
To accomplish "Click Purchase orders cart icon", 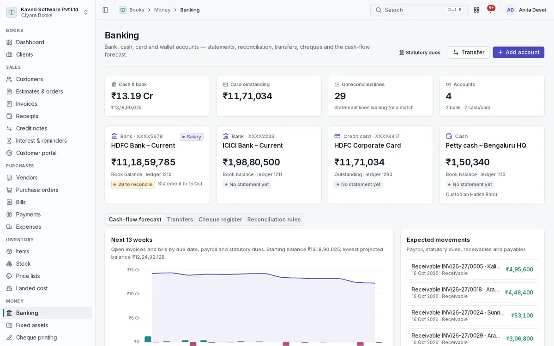I will (9, 190).
